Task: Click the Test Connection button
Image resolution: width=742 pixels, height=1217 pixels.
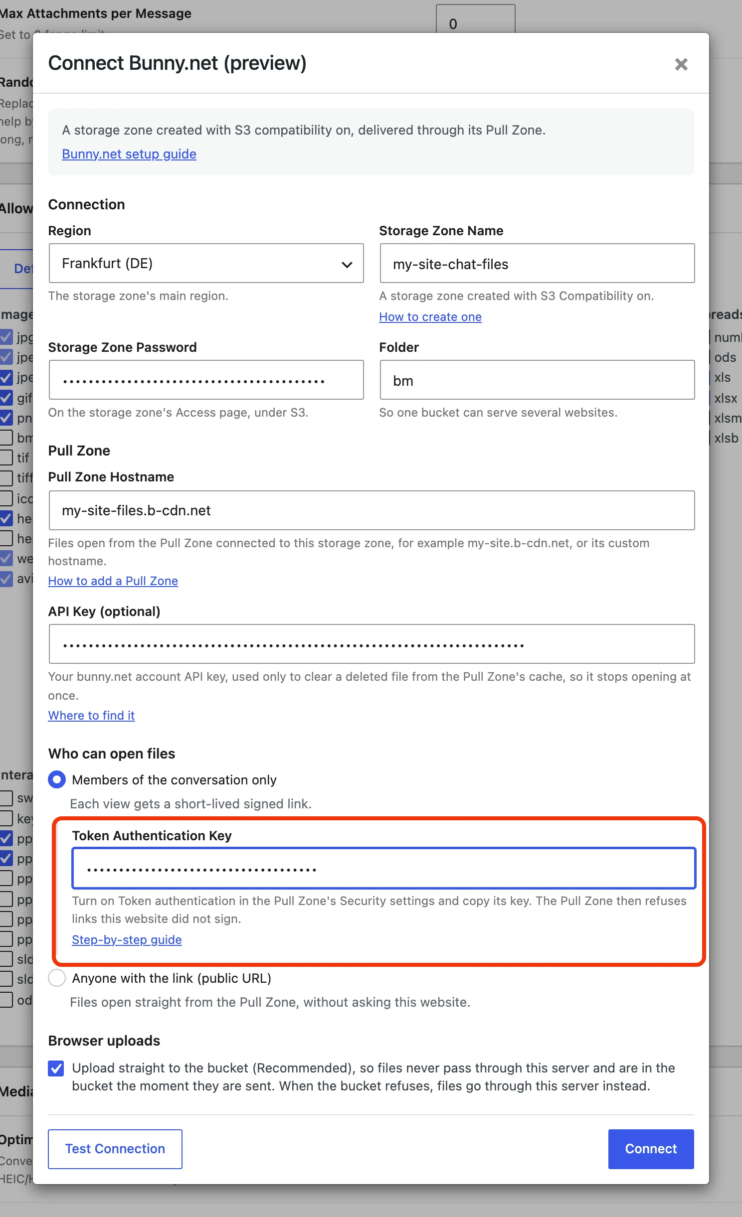Action: pyautogui.click(x=115, y=1149)
